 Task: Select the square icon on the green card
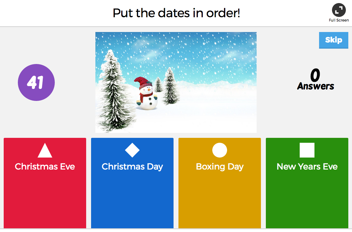pyautogui.click(x=307, y=150)
